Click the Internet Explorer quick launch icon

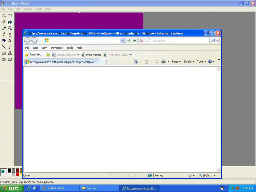point(29,188)
